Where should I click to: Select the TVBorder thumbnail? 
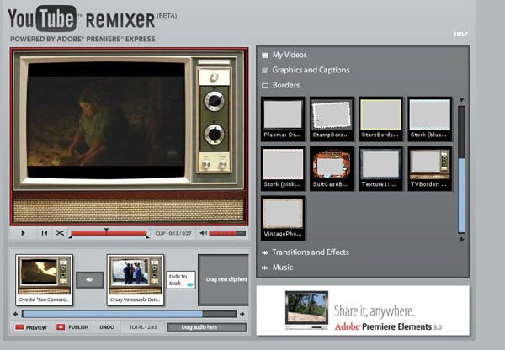429,169
